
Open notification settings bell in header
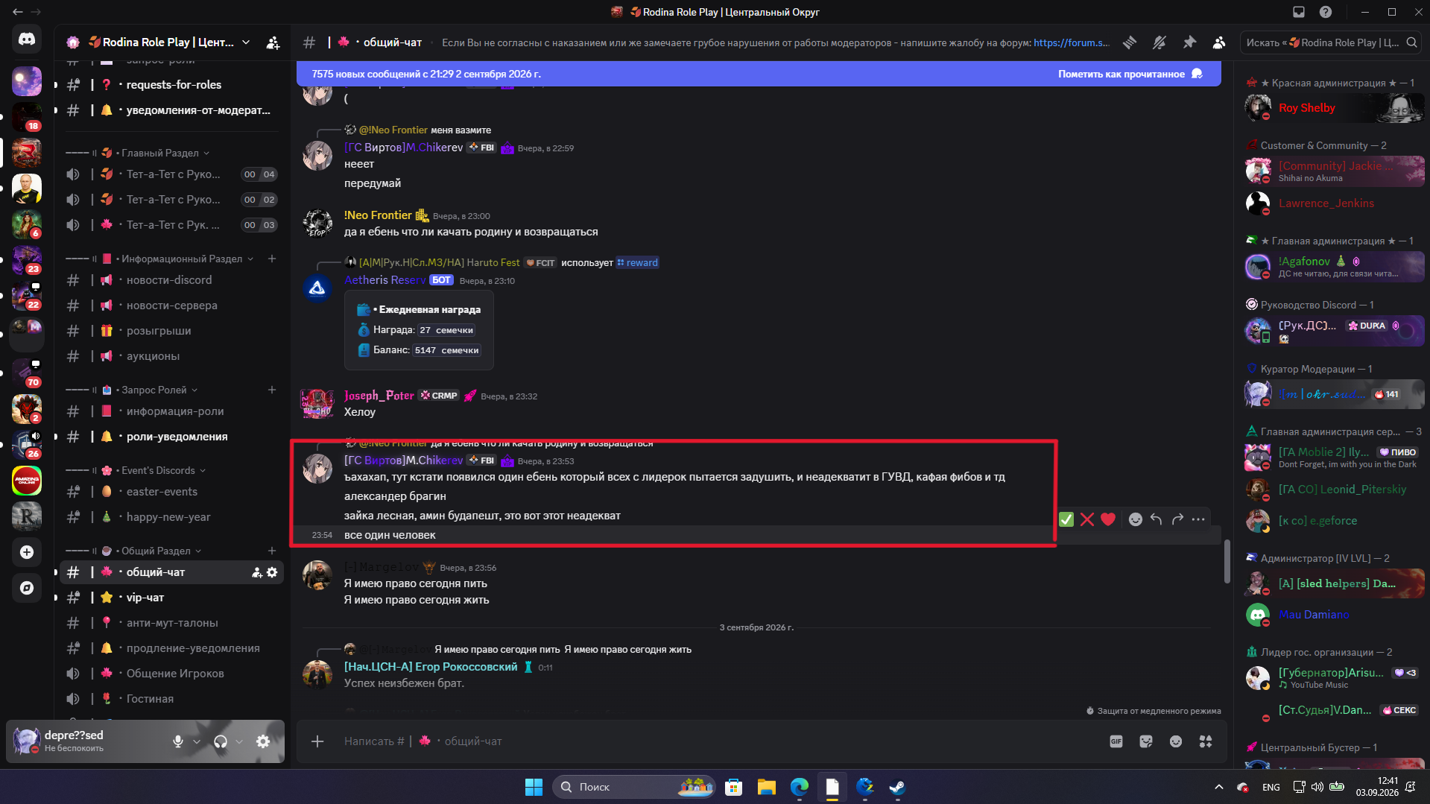click(x=1159, y=42)
